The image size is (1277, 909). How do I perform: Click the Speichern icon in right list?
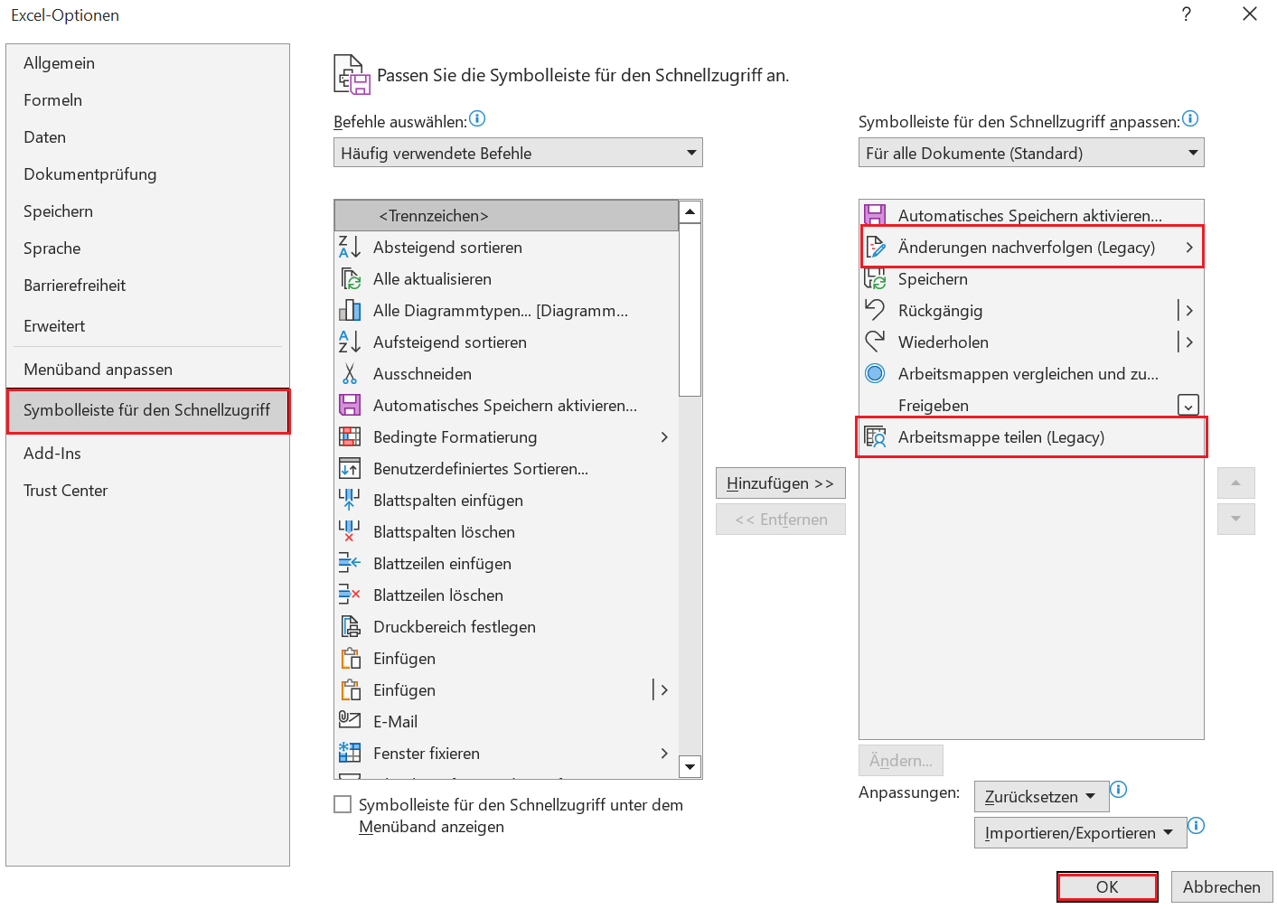tap(875, 278)
